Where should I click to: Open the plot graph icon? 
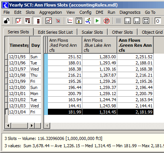(x=70, y=21)
